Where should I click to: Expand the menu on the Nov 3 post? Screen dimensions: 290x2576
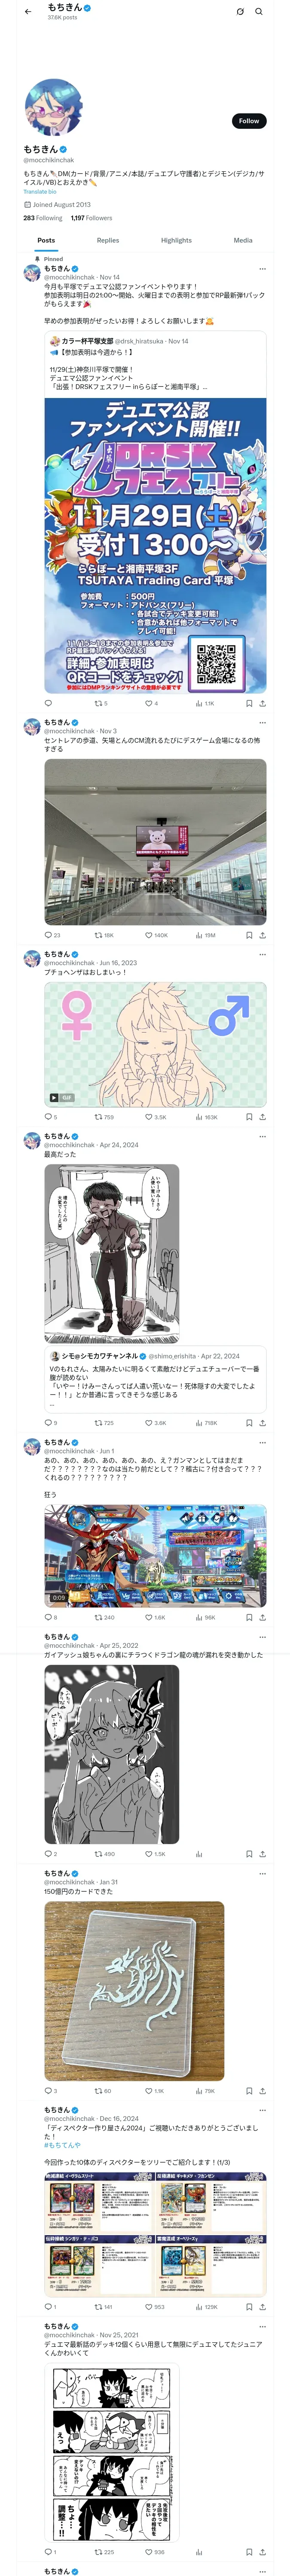[262, 723]
